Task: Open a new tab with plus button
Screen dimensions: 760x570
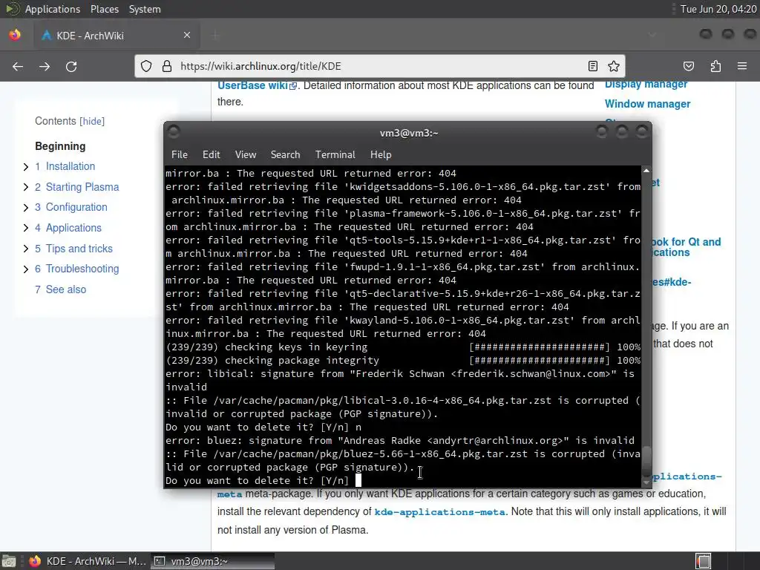Action: pyautogui.click(x=216, y=35)
